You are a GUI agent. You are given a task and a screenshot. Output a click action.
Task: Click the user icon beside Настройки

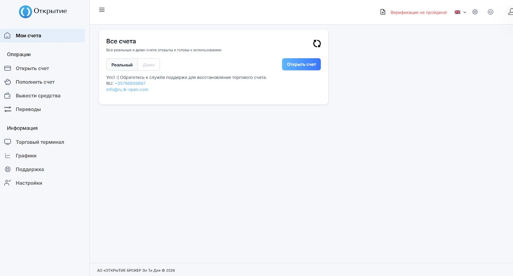[x=7, y=183]
